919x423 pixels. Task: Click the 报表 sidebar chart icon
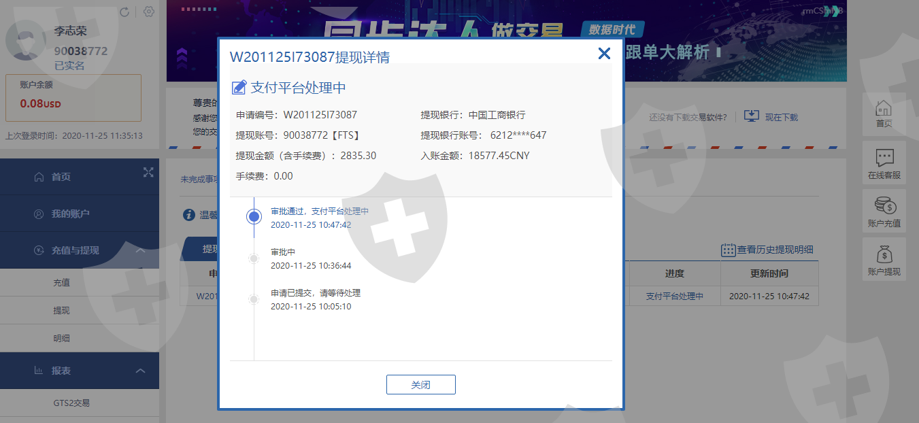point(39,371)
